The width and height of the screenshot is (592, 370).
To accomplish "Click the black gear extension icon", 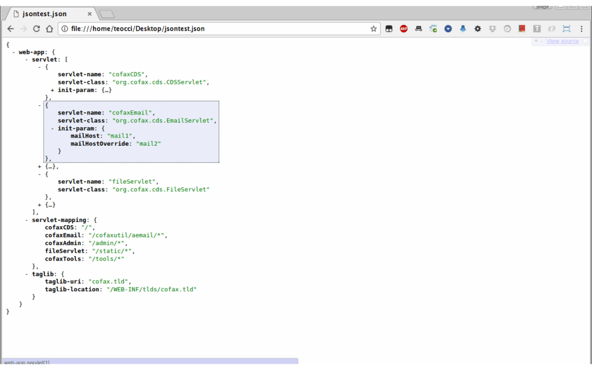I will [x=478, y=28].
